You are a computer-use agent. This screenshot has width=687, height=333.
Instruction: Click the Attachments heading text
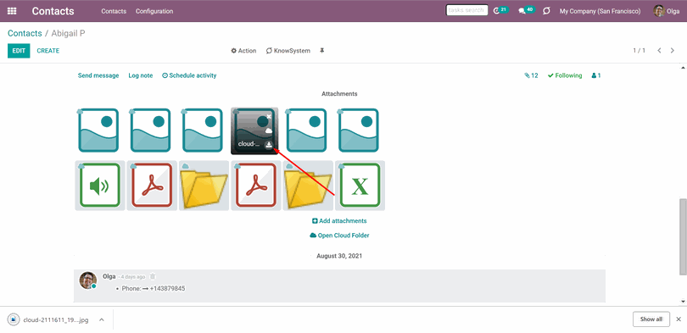[339, 94]
